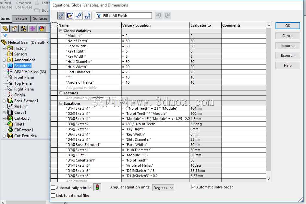Select the Equations folder in tree

point(23,66)
